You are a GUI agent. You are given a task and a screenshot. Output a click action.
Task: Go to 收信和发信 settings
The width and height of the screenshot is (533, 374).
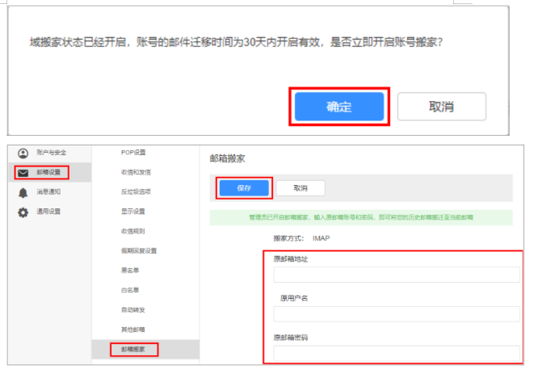pyautogui.click(x=136, y=172)
